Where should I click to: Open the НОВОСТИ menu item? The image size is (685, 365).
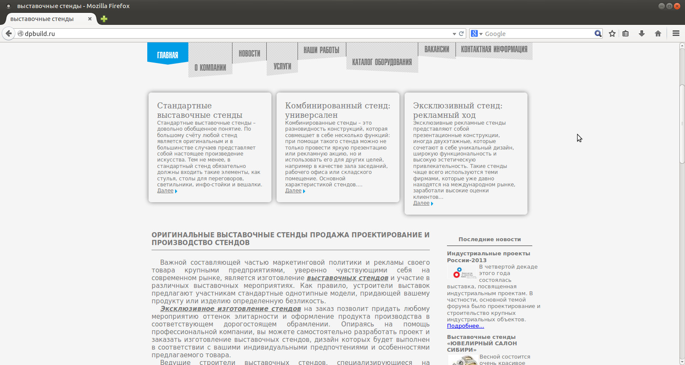[x=249, y=53]
